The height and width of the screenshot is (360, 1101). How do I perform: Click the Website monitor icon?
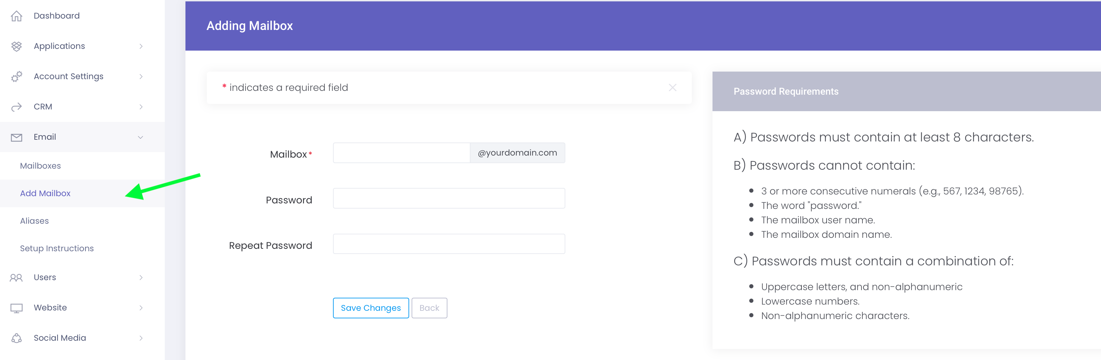coord(16,308)
